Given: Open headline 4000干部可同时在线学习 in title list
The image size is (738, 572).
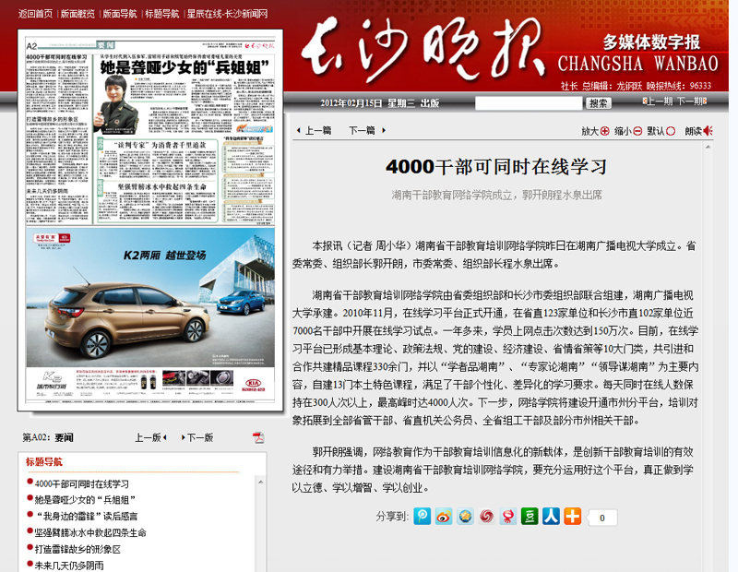Looking at the screenshot, I should [x=82, y=483].
